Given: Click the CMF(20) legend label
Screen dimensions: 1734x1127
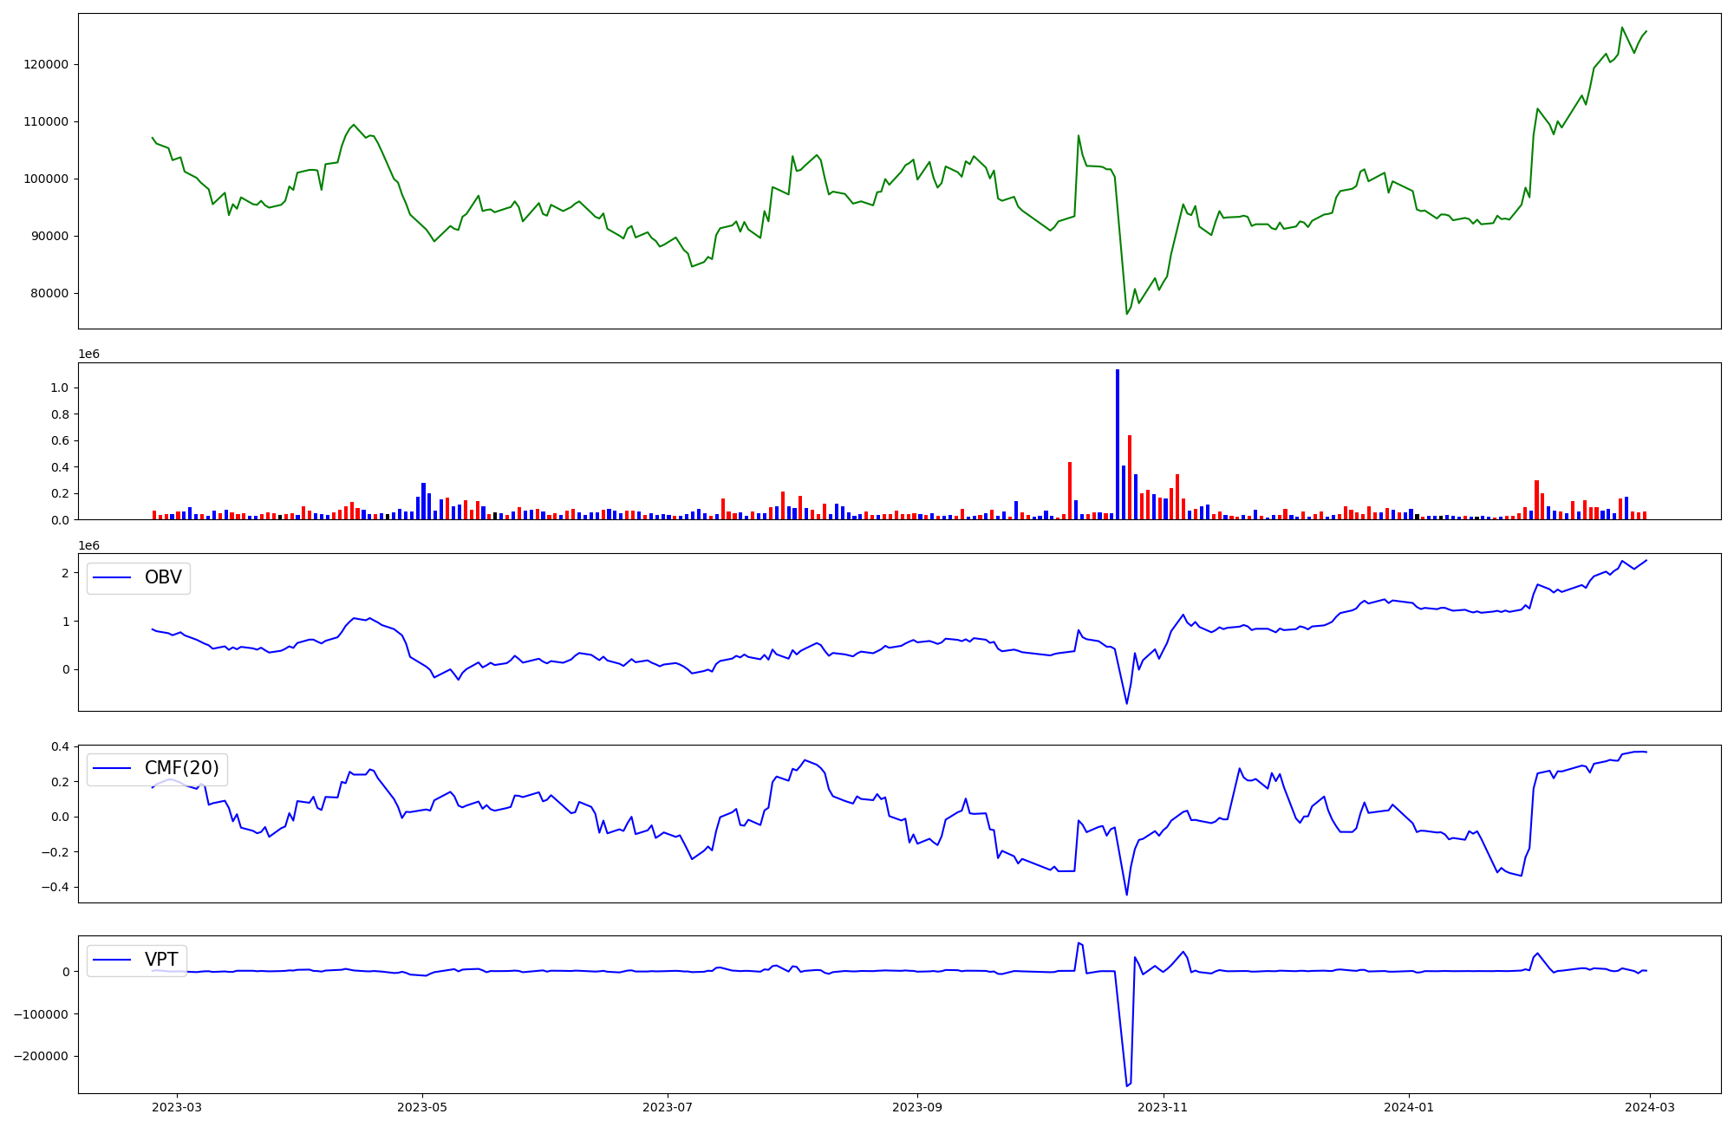Looking at the screenshot, I should pyautogui.click(x=181, y=768).
